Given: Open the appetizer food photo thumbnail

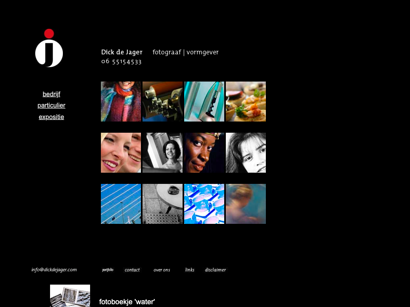Looking at the screenshot, I should [246, 102].
